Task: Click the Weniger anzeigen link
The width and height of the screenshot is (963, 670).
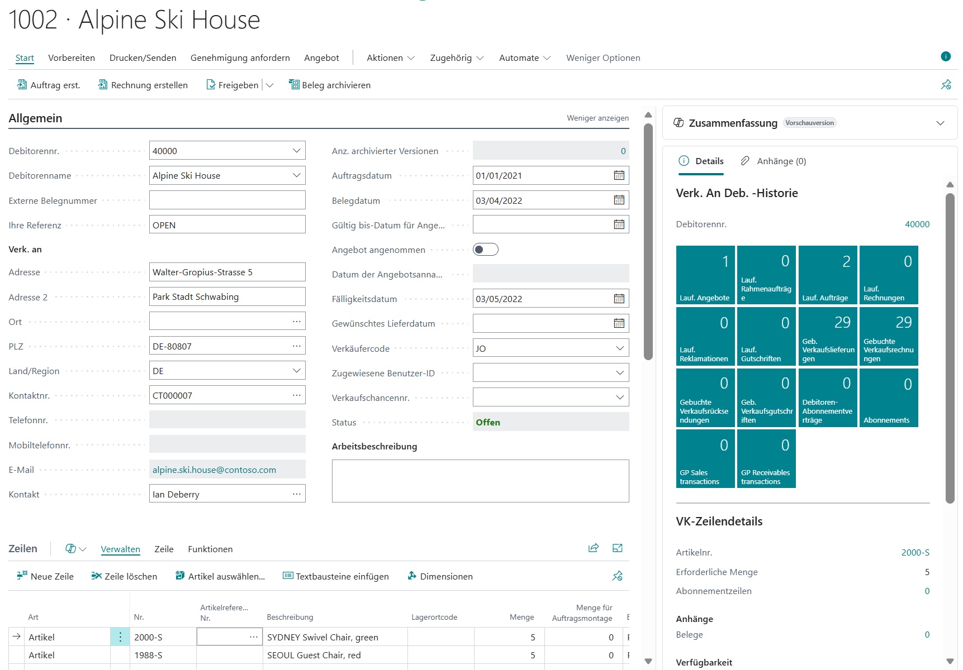Action: 597,118
